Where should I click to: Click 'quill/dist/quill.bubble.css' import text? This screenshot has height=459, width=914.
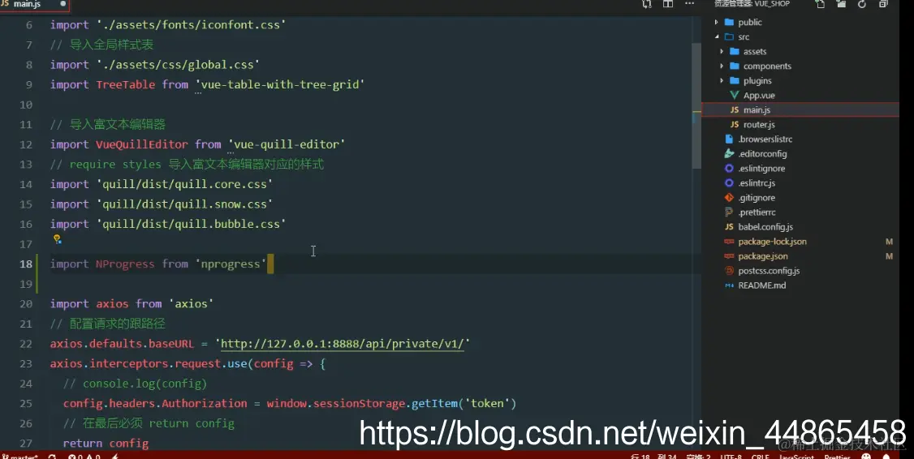[191, 224]
